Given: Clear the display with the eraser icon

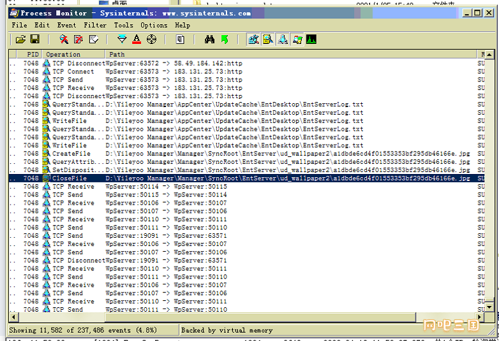Looking at the screenshot, I should 94,40.
